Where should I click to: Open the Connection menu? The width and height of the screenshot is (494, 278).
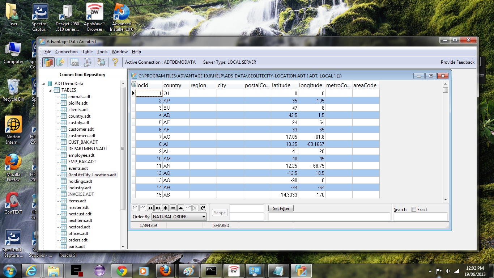click(66, 52)
